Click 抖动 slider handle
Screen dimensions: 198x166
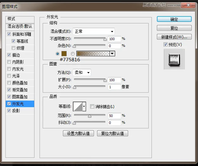(x=74, y=123)
